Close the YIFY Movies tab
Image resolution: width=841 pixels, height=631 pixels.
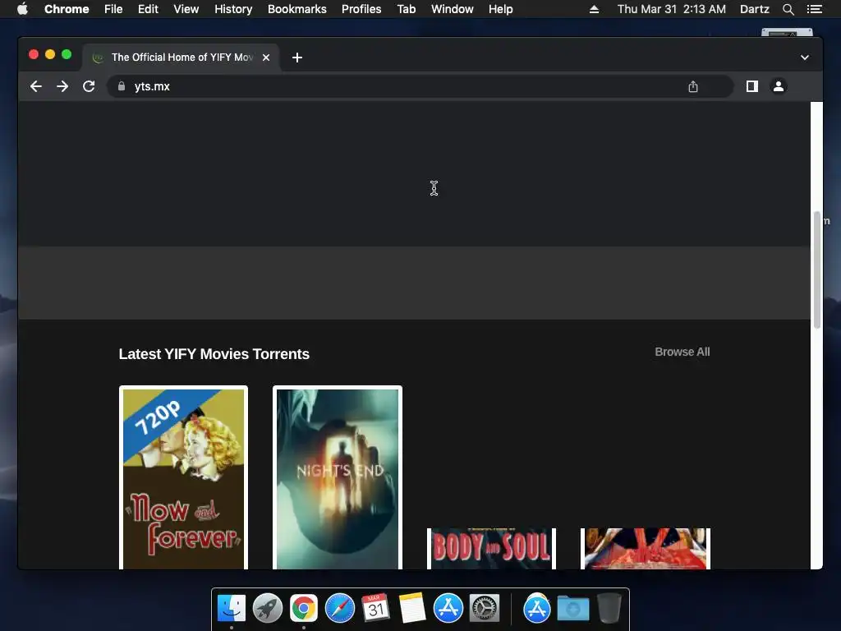pos(266,58)
